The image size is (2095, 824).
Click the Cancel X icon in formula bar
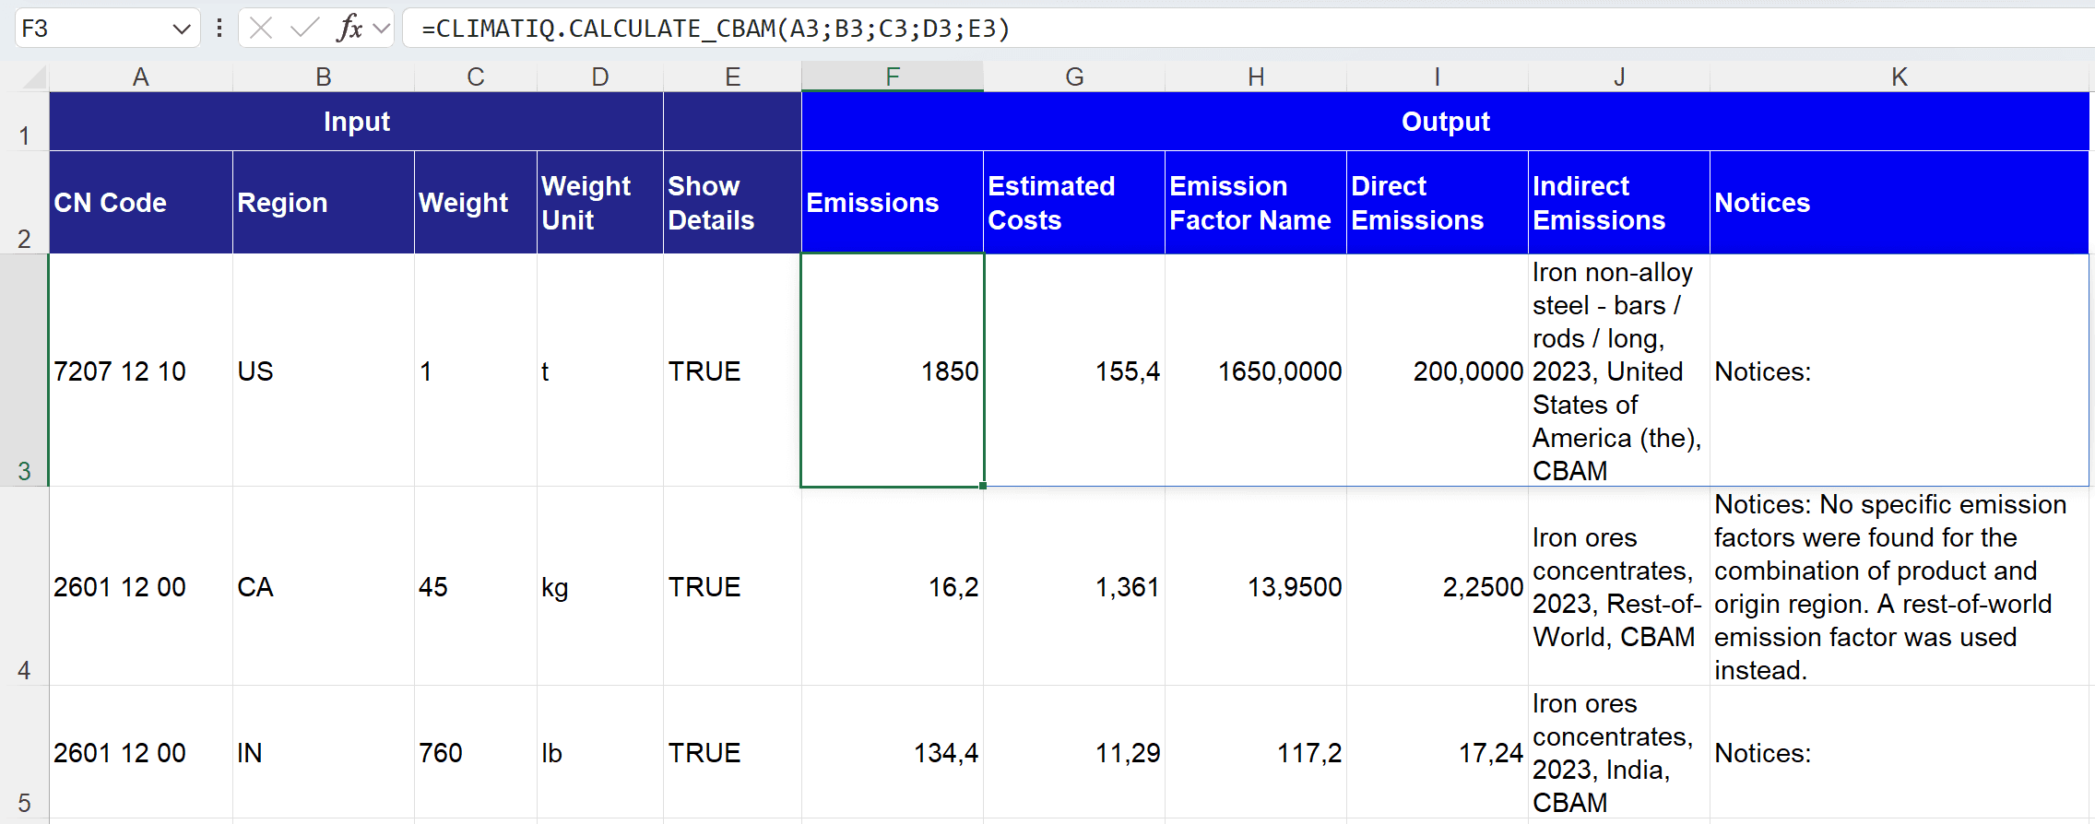pos(261,29)
